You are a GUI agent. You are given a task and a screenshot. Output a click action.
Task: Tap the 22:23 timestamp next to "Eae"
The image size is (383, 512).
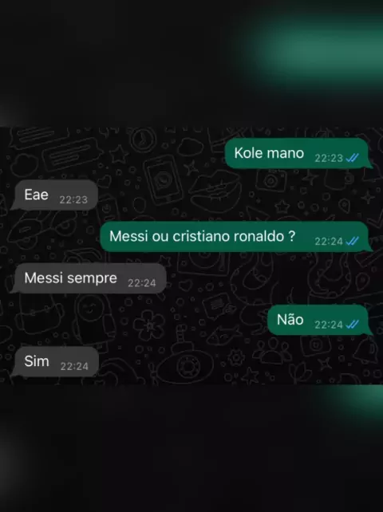click(x=73, y=200)
